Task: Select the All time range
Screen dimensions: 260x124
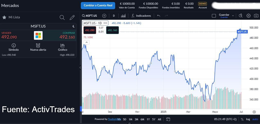Action: pyautogui.click(x=159, y=119)
